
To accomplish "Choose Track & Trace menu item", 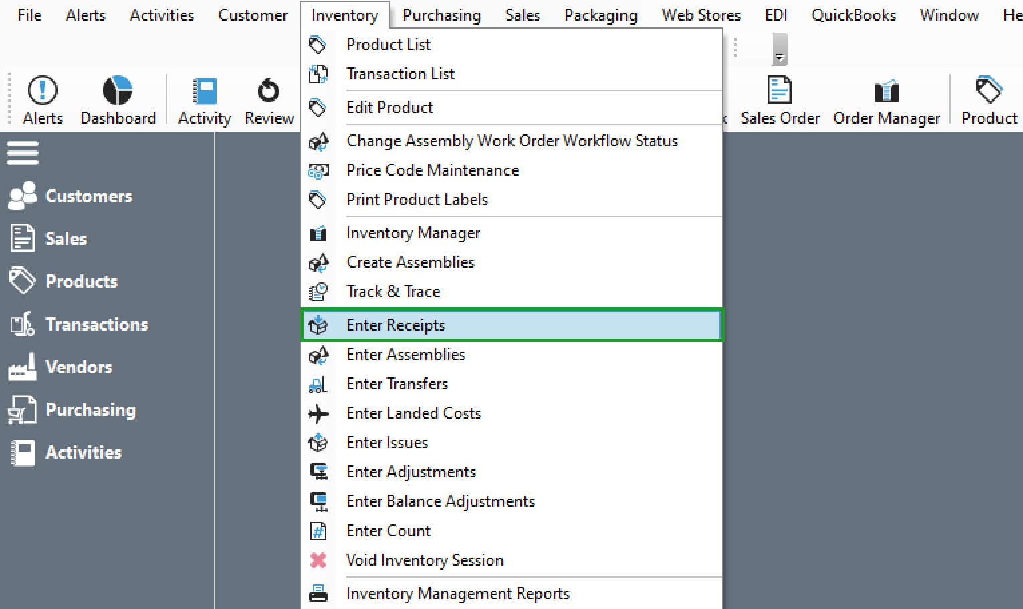I will (393, 292).
